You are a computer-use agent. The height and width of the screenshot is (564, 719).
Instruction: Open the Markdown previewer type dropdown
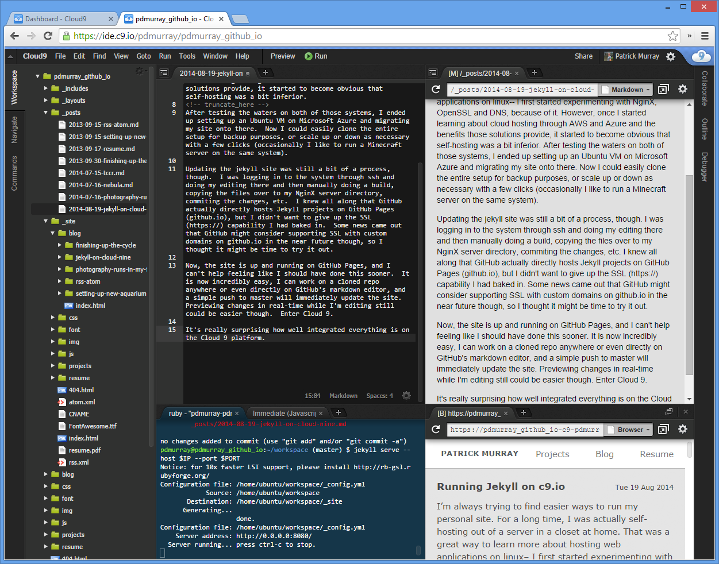[x=625, y=90]
